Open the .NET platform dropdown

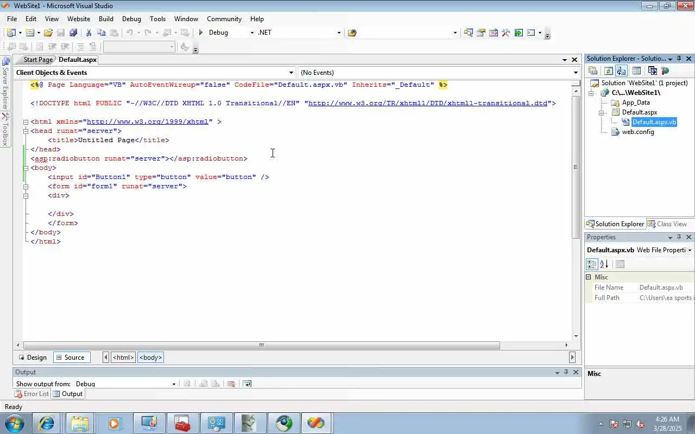coord(339,33)
